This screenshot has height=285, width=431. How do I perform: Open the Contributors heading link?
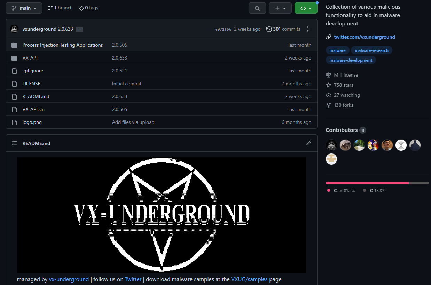346,130
